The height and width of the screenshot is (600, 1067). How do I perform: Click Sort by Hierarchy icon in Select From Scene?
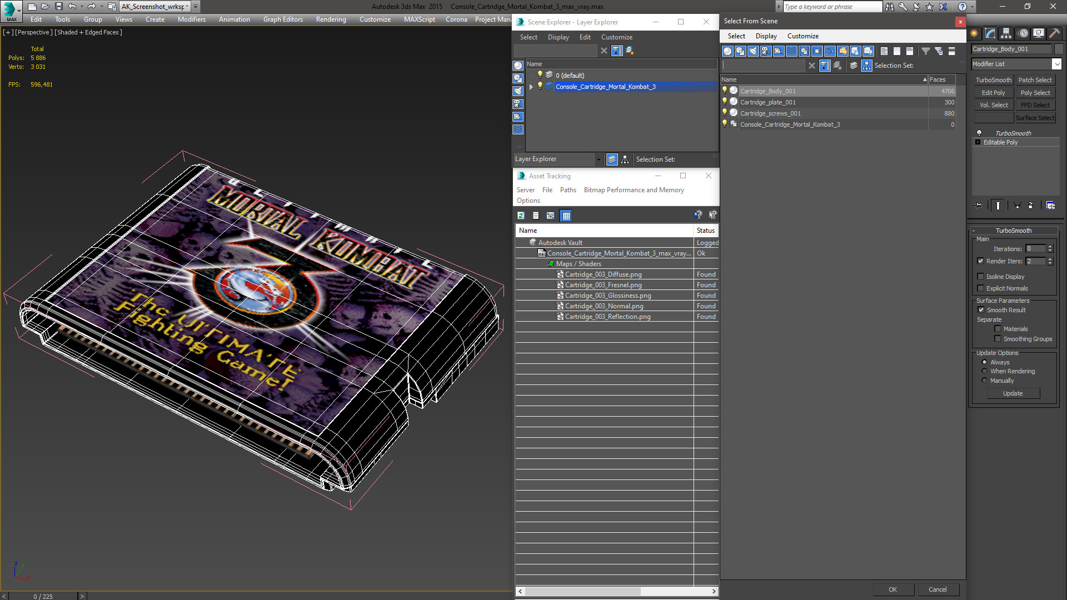tap(867, 66)
